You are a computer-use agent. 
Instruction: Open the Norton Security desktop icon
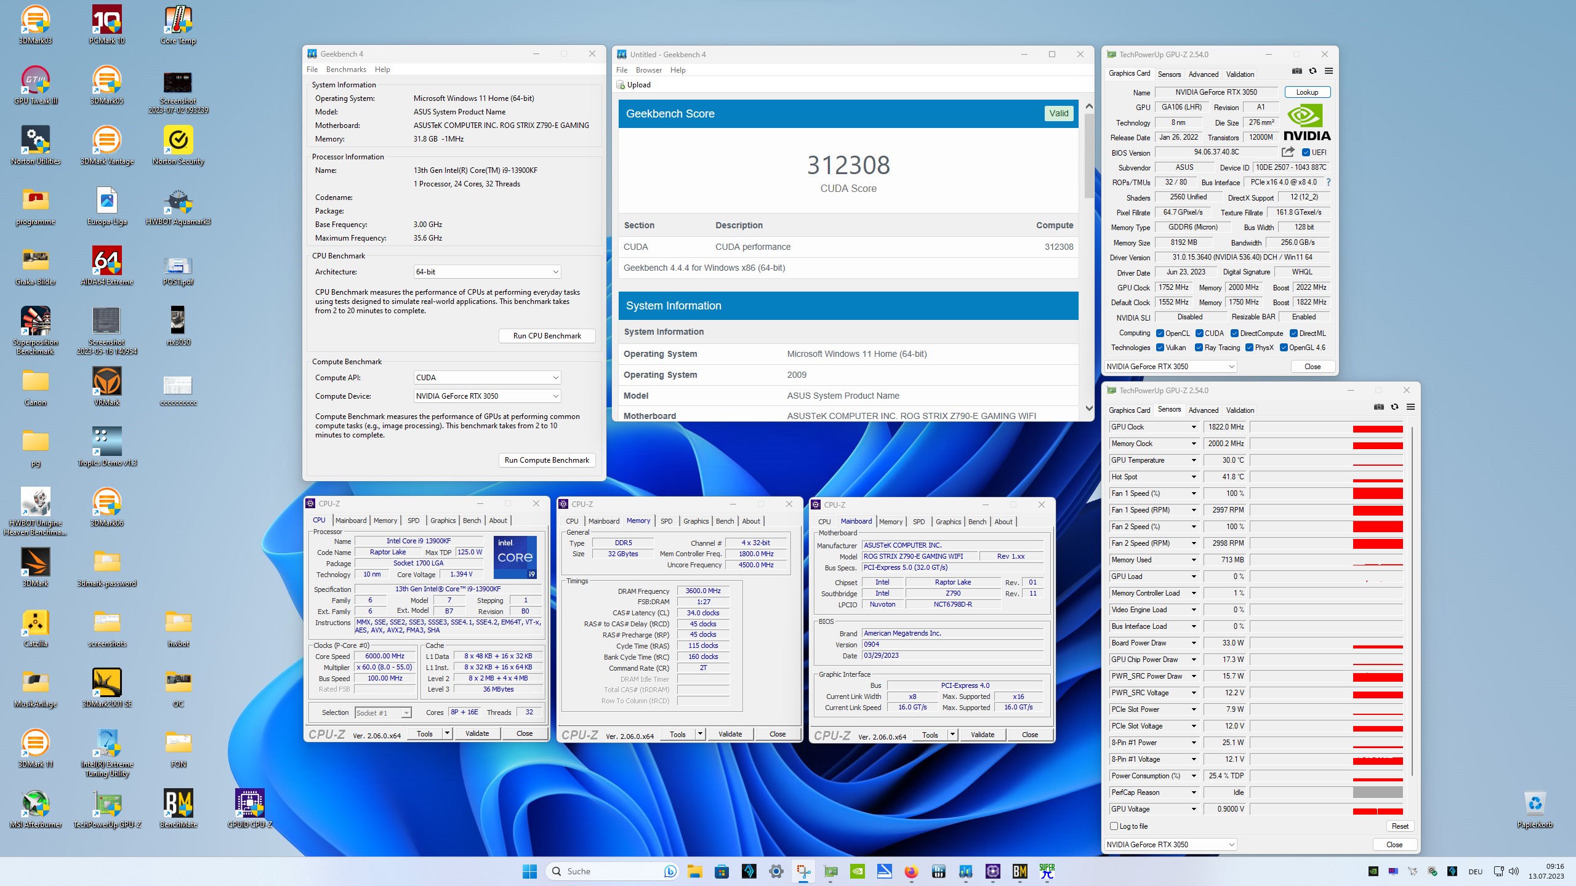click(178, 145)
